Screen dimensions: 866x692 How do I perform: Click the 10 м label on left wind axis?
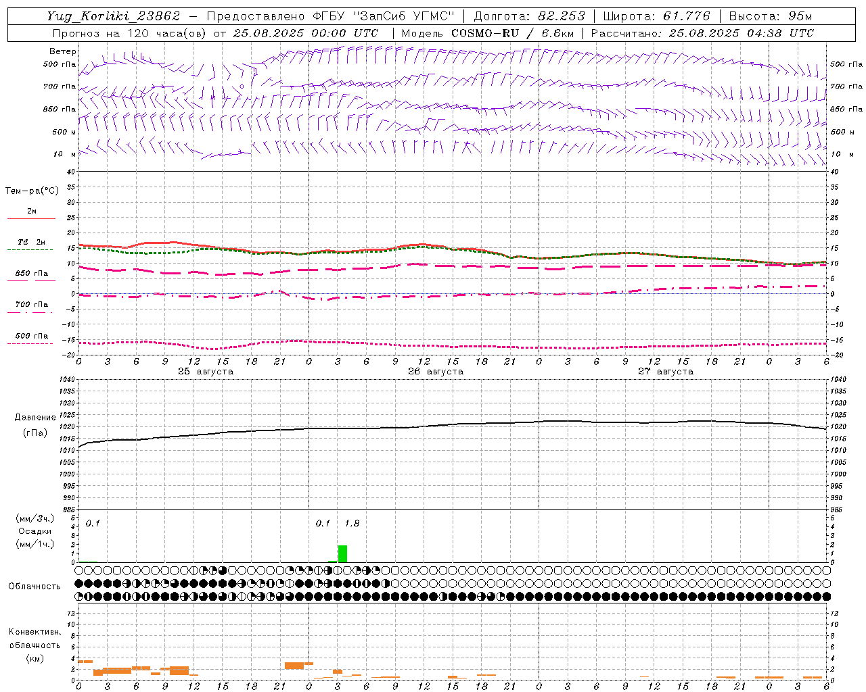(64, 155)
